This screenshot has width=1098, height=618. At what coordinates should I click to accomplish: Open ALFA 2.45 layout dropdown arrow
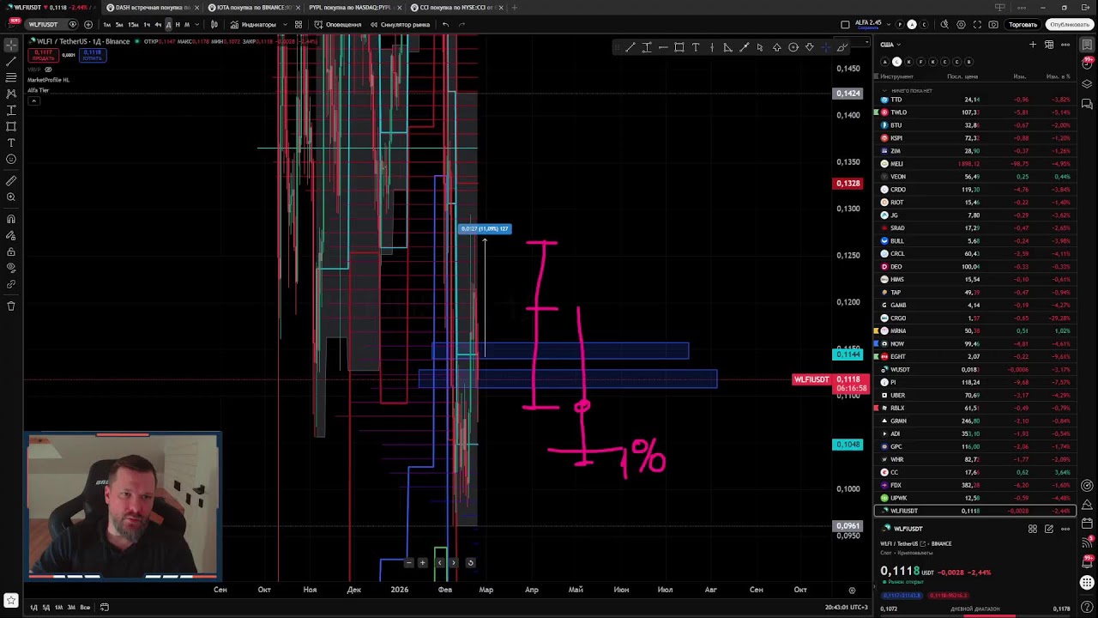click(x=887, y=24)
